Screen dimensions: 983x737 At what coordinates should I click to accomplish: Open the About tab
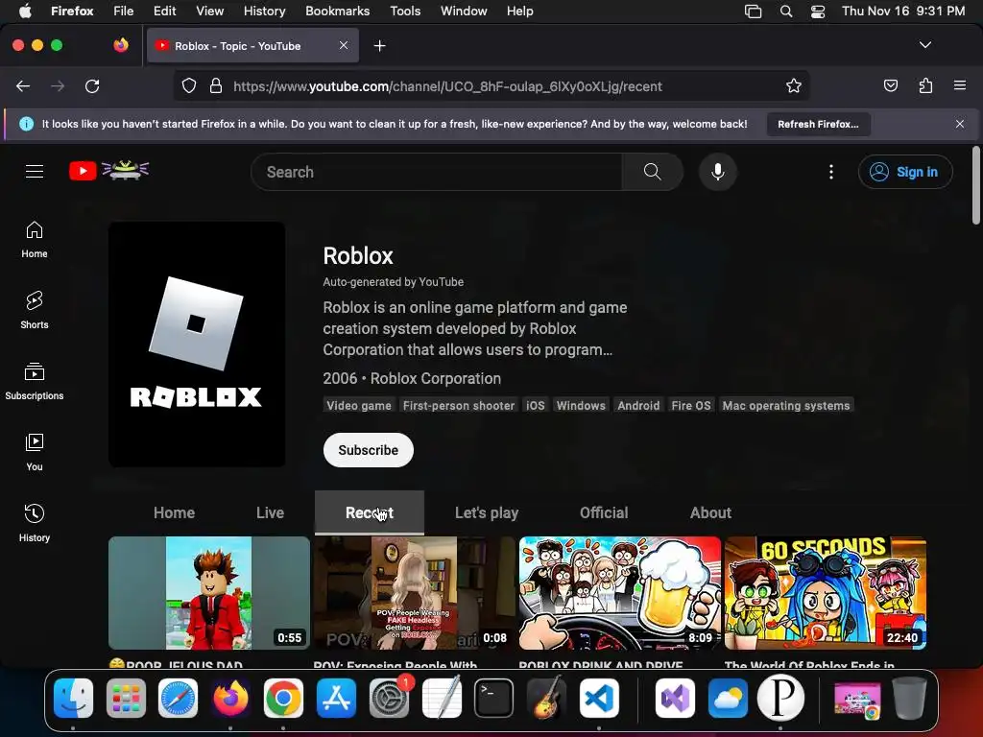(x=710, y=512)
